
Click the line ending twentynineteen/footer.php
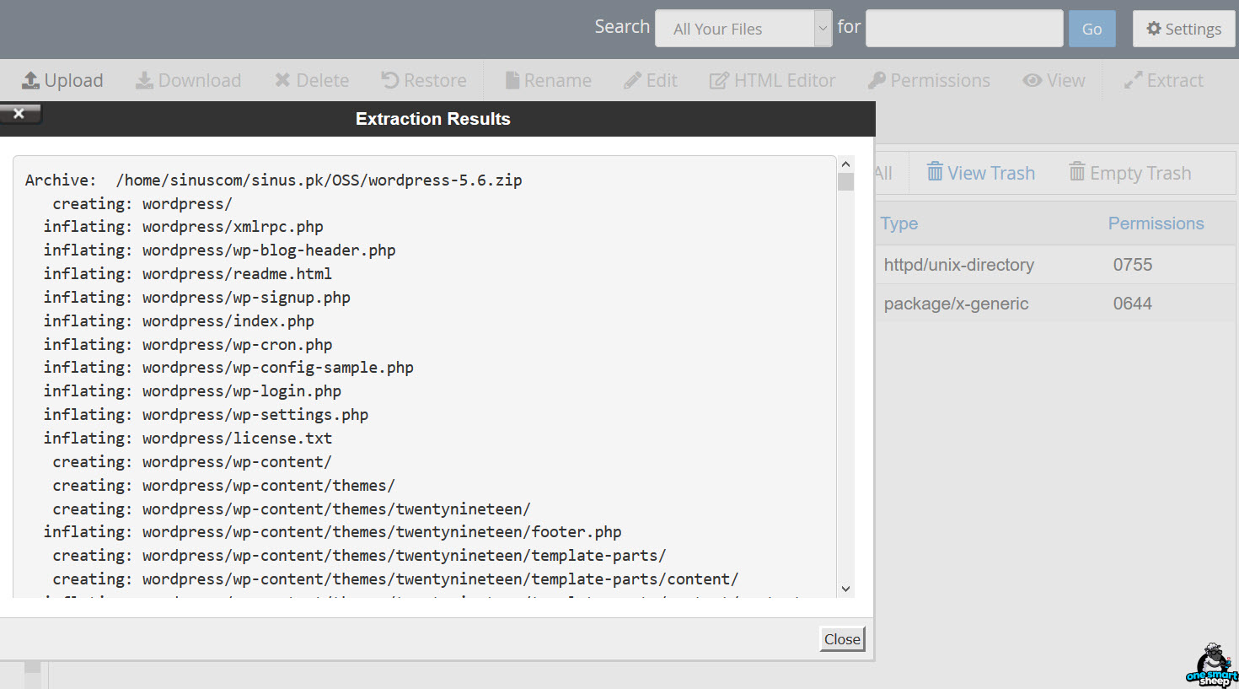333,532
